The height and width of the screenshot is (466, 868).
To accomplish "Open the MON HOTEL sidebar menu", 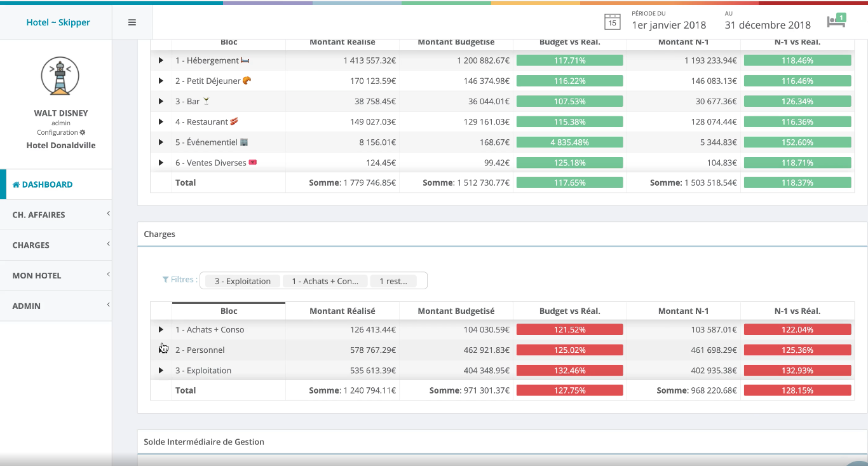I will pyautogui.click(x=56, y=275).
